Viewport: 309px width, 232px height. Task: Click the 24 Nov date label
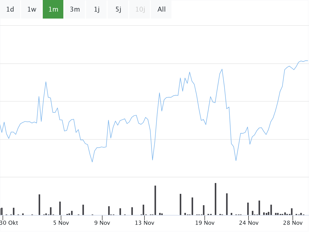point(248,223)
